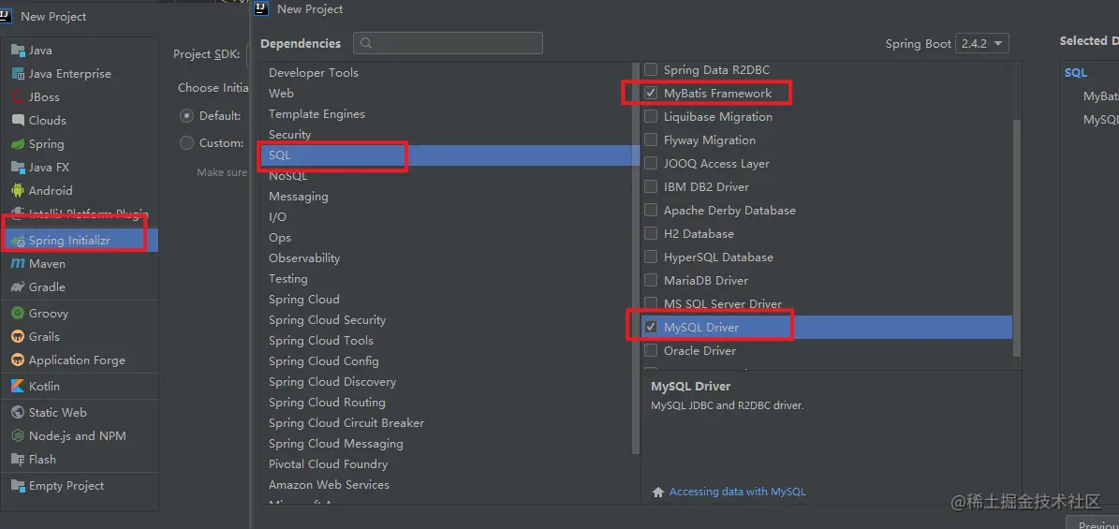The image size is (1119, 529).
Task: Click the Dependencies search input field
Action: click(449, 44)
